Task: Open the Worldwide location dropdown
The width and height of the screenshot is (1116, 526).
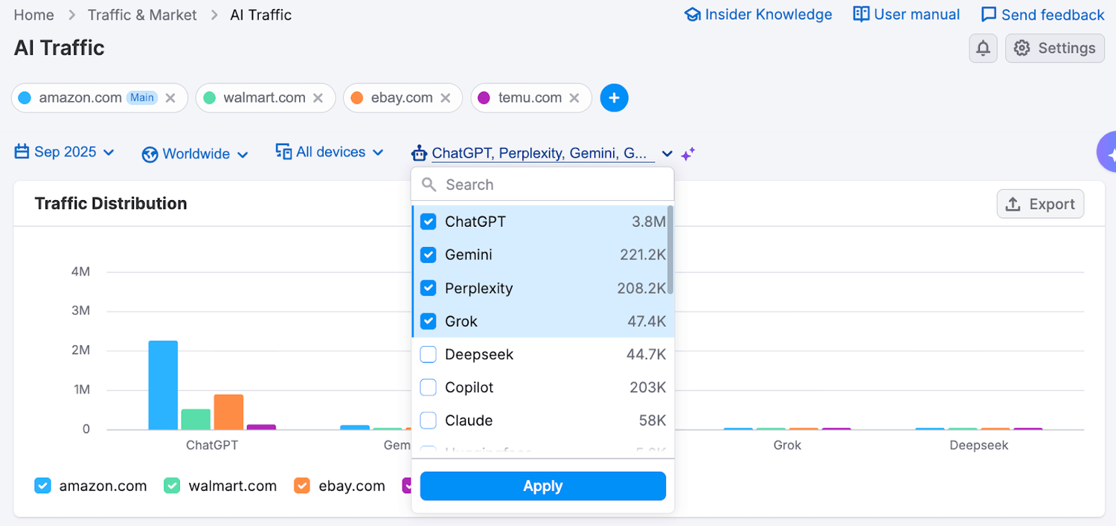Action: point(195,153)
